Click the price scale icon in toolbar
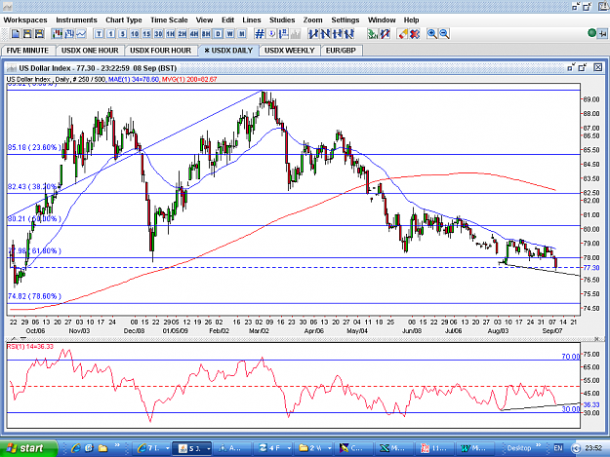The width and height of the screenshot is (610, 457). tap(284, 34)
